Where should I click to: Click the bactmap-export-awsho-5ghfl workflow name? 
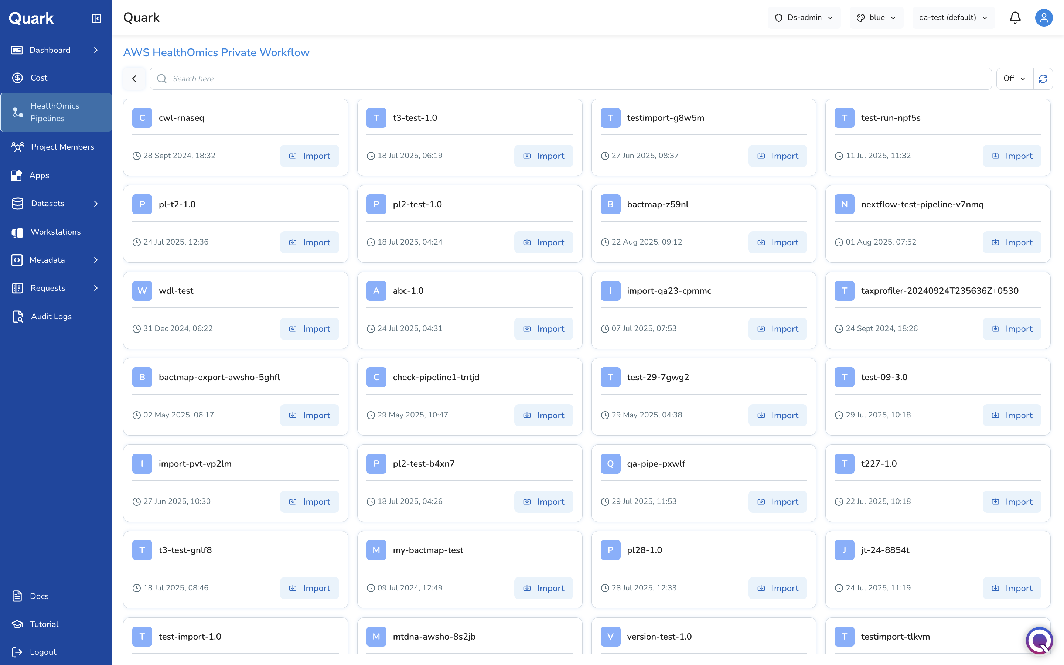(219, 377)
